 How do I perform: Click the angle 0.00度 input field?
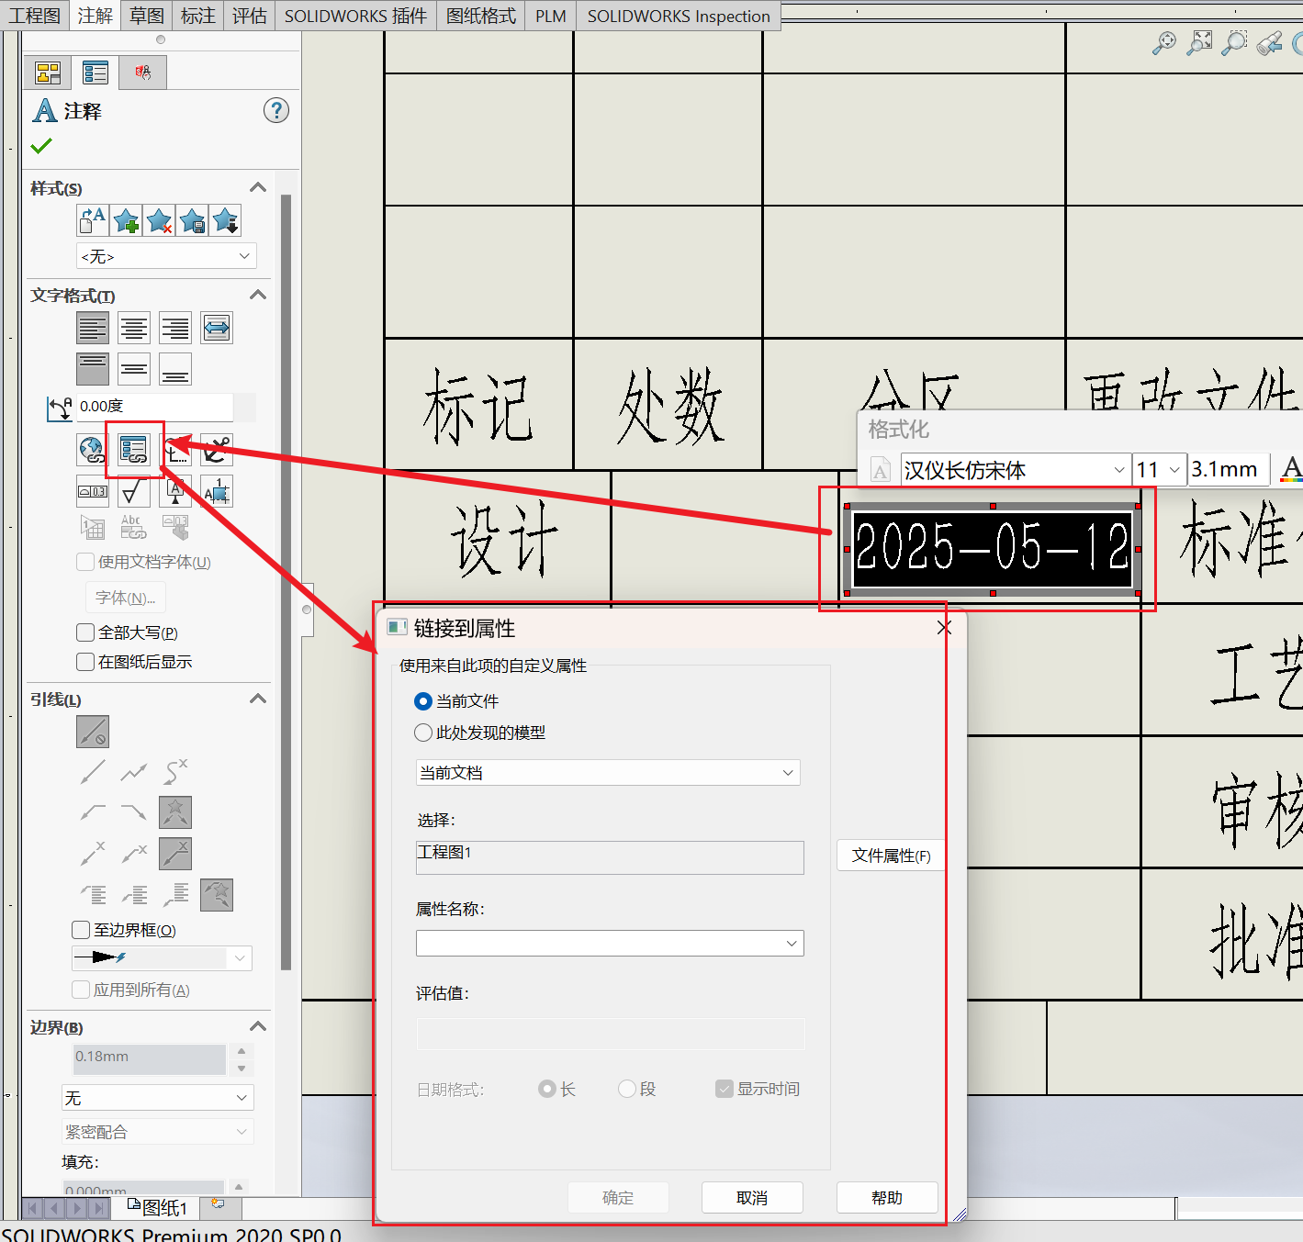click(154, 406)
